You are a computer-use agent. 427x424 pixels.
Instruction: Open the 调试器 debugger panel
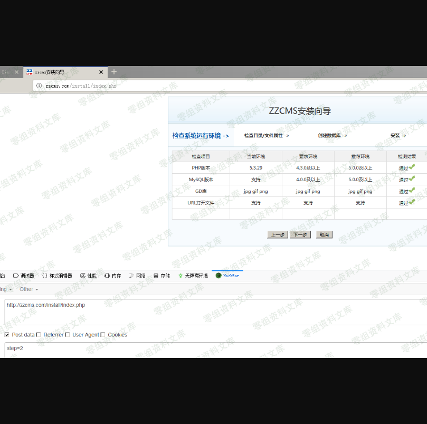click(24, 276)
